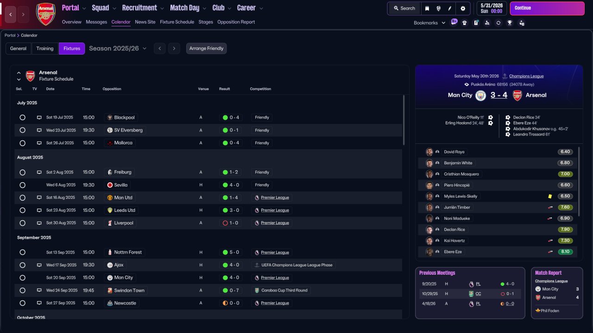The width and height of the screenshot is (593, 333).
Task: Click the substitution icon for Jurriën Timber
Action: pyautogui.click(x=550, y=207)
